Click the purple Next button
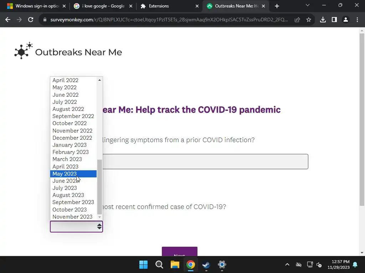The height and width of the screenshot is (273, 365). (180, 251)
